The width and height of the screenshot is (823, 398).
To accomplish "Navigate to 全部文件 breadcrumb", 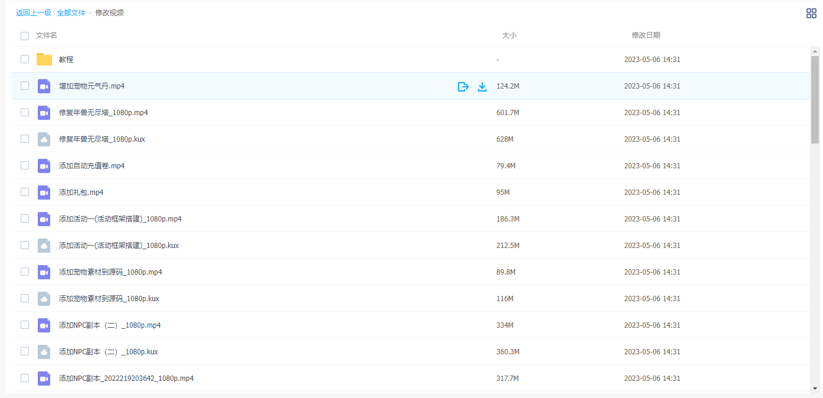I will [x=71, y=13].
